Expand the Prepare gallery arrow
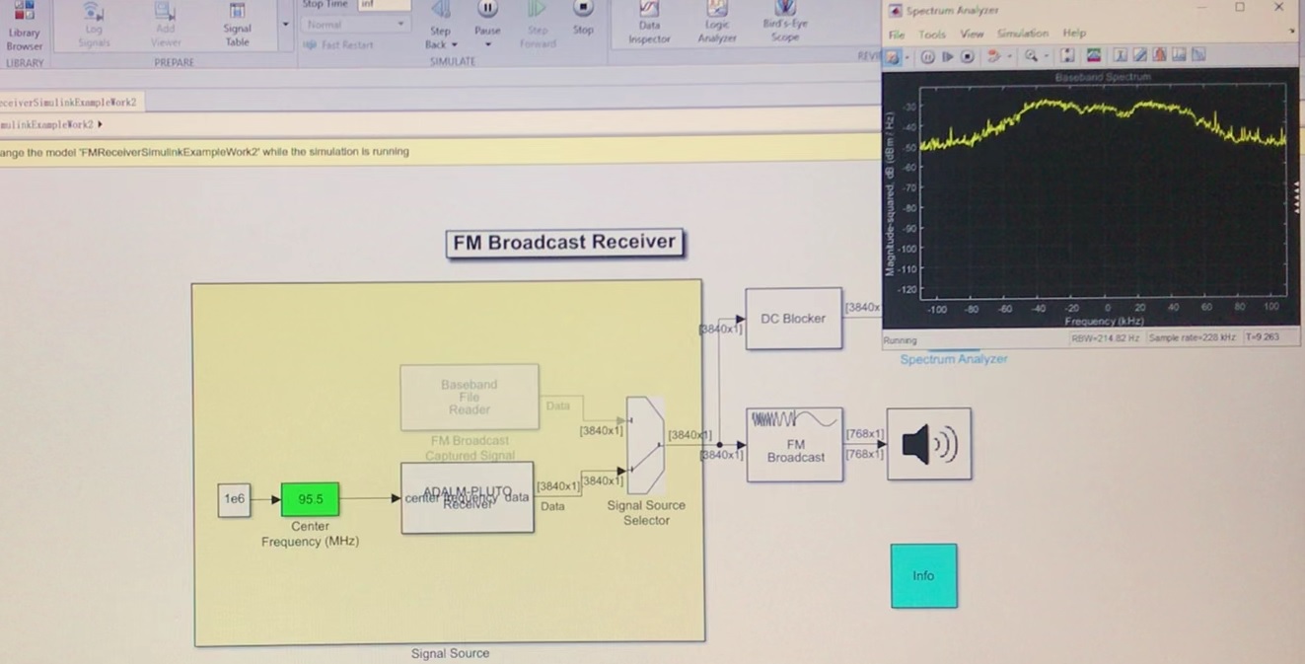The width and height of the screenshot is (1305, 664). tap(286, 25)
